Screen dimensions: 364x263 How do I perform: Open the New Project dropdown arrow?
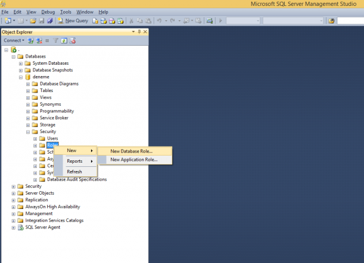(14, 21)
